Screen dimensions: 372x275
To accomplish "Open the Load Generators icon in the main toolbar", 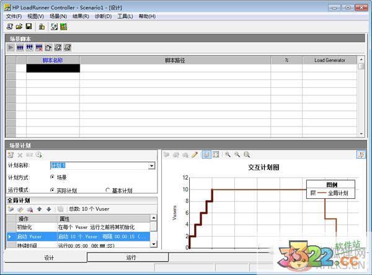I will [x=42, y=27].
